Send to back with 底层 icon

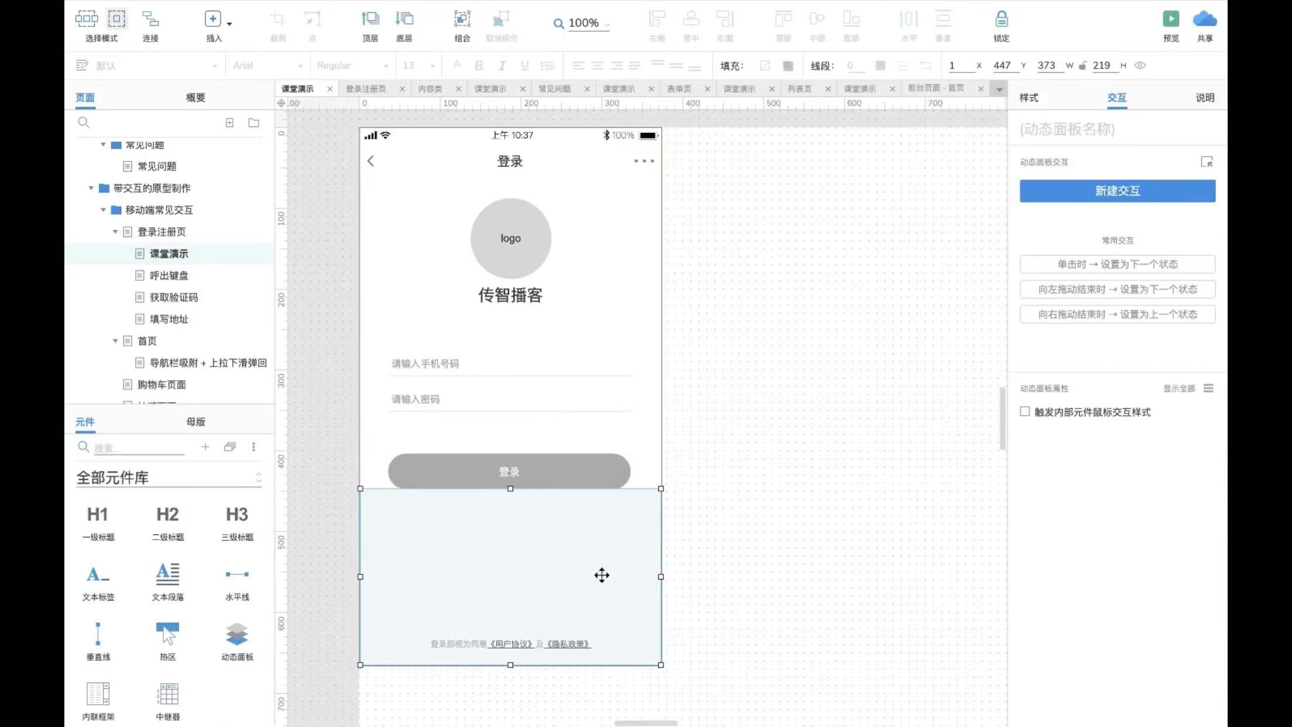404,19
